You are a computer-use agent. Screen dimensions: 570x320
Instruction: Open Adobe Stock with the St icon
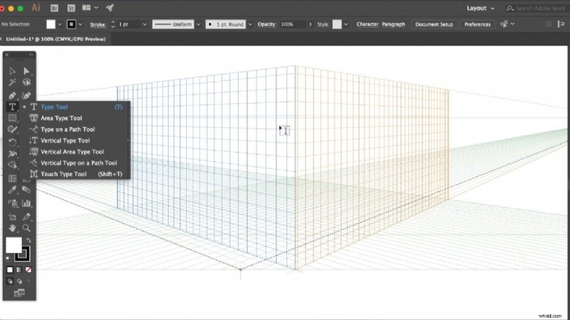click(71, 8)
